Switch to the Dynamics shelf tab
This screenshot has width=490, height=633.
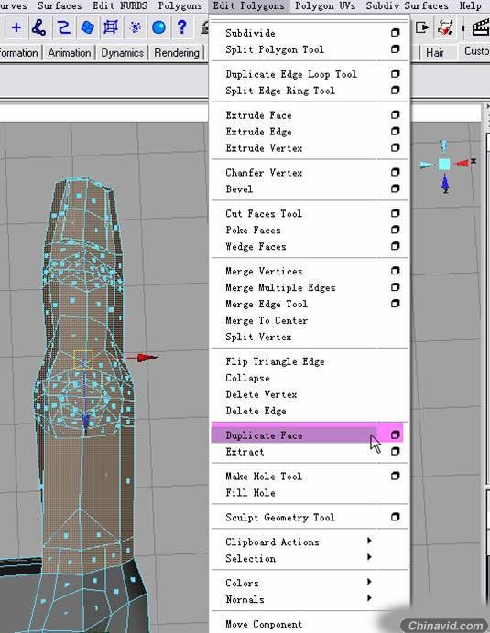pos(122,53)
